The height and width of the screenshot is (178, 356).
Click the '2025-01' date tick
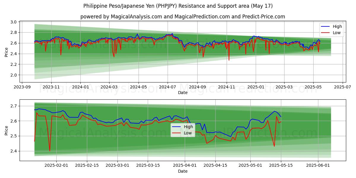(256, 87)
